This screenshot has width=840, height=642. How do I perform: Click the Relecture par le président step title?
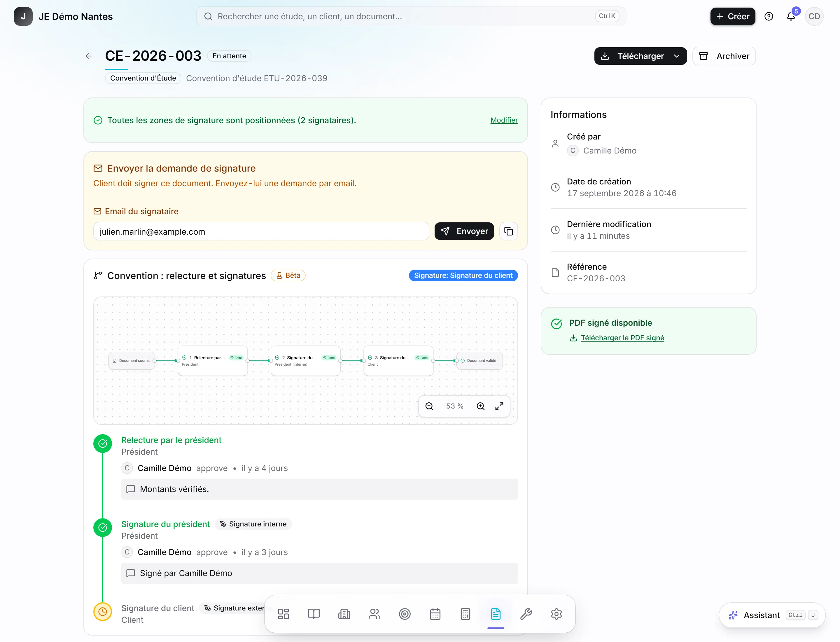[x=171, y=440]
